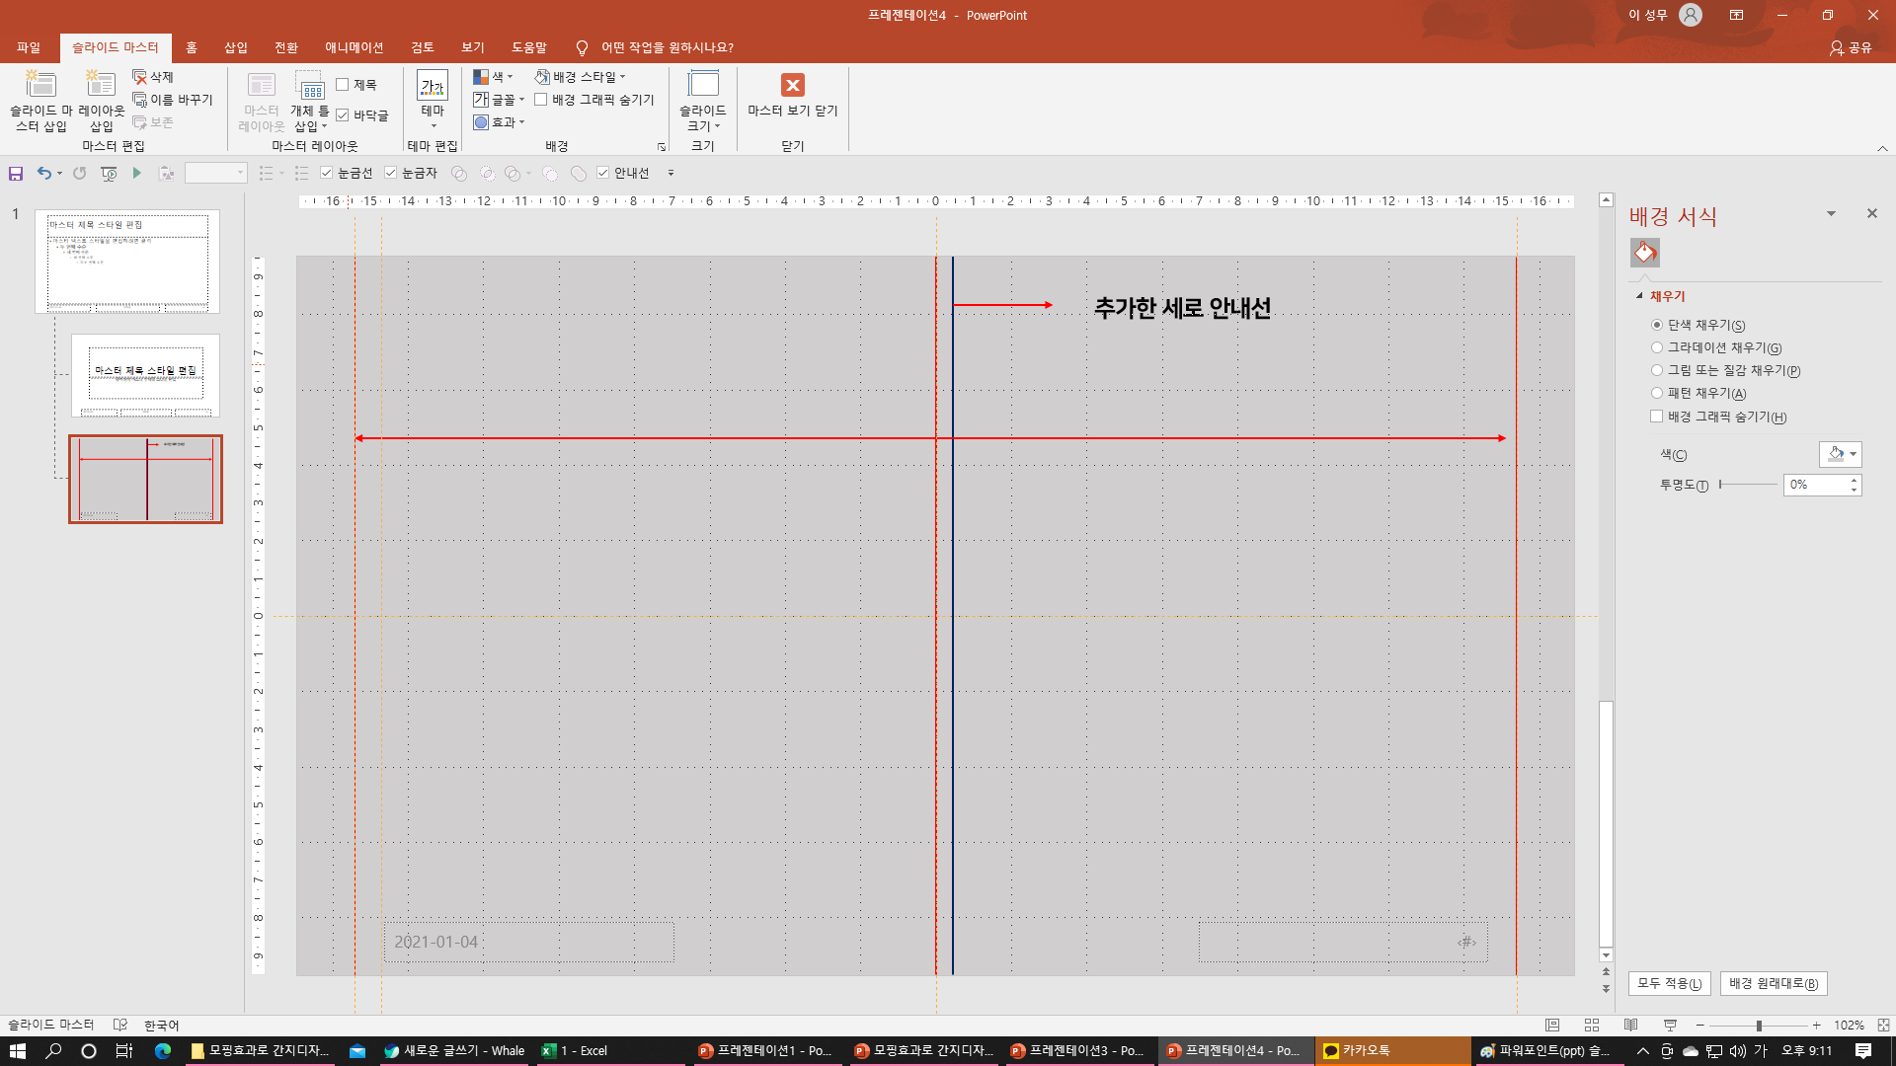Screen dimensions: 1896x1066
Task: Click the Save icon in quick toolbar
Action: click(16, 174)
